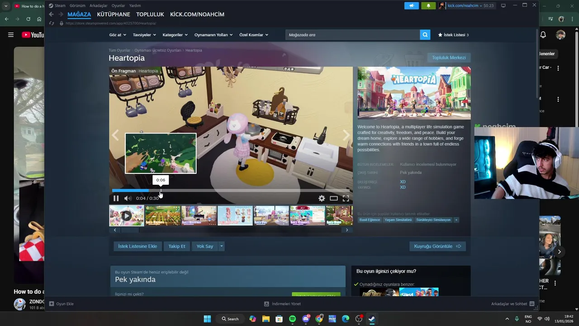The width and height of the screenshot is (579, 326).
Task: Open the Steam menu
Action: (x=57, y=6)
